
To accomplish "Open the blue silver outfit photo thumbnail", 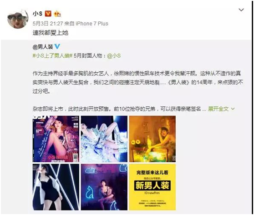I will point(104,139).
